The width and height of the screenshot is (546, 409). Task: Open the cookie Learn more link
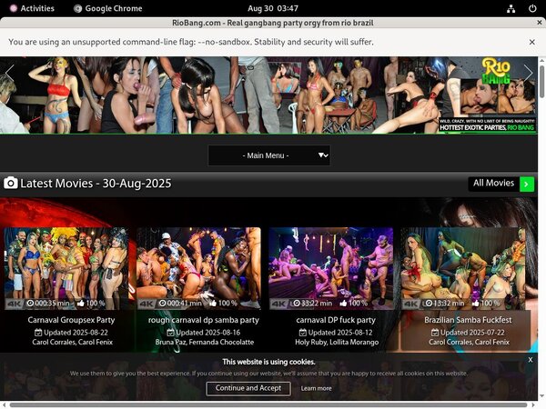(317, 388)
